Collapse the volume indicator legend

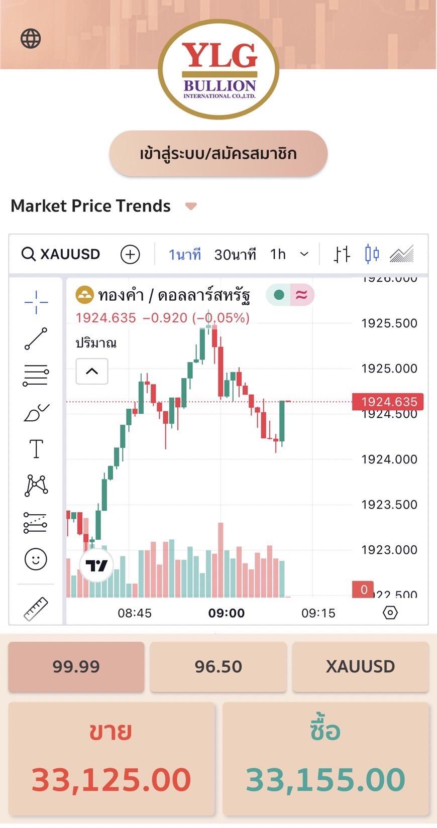(x=92, y=371)
